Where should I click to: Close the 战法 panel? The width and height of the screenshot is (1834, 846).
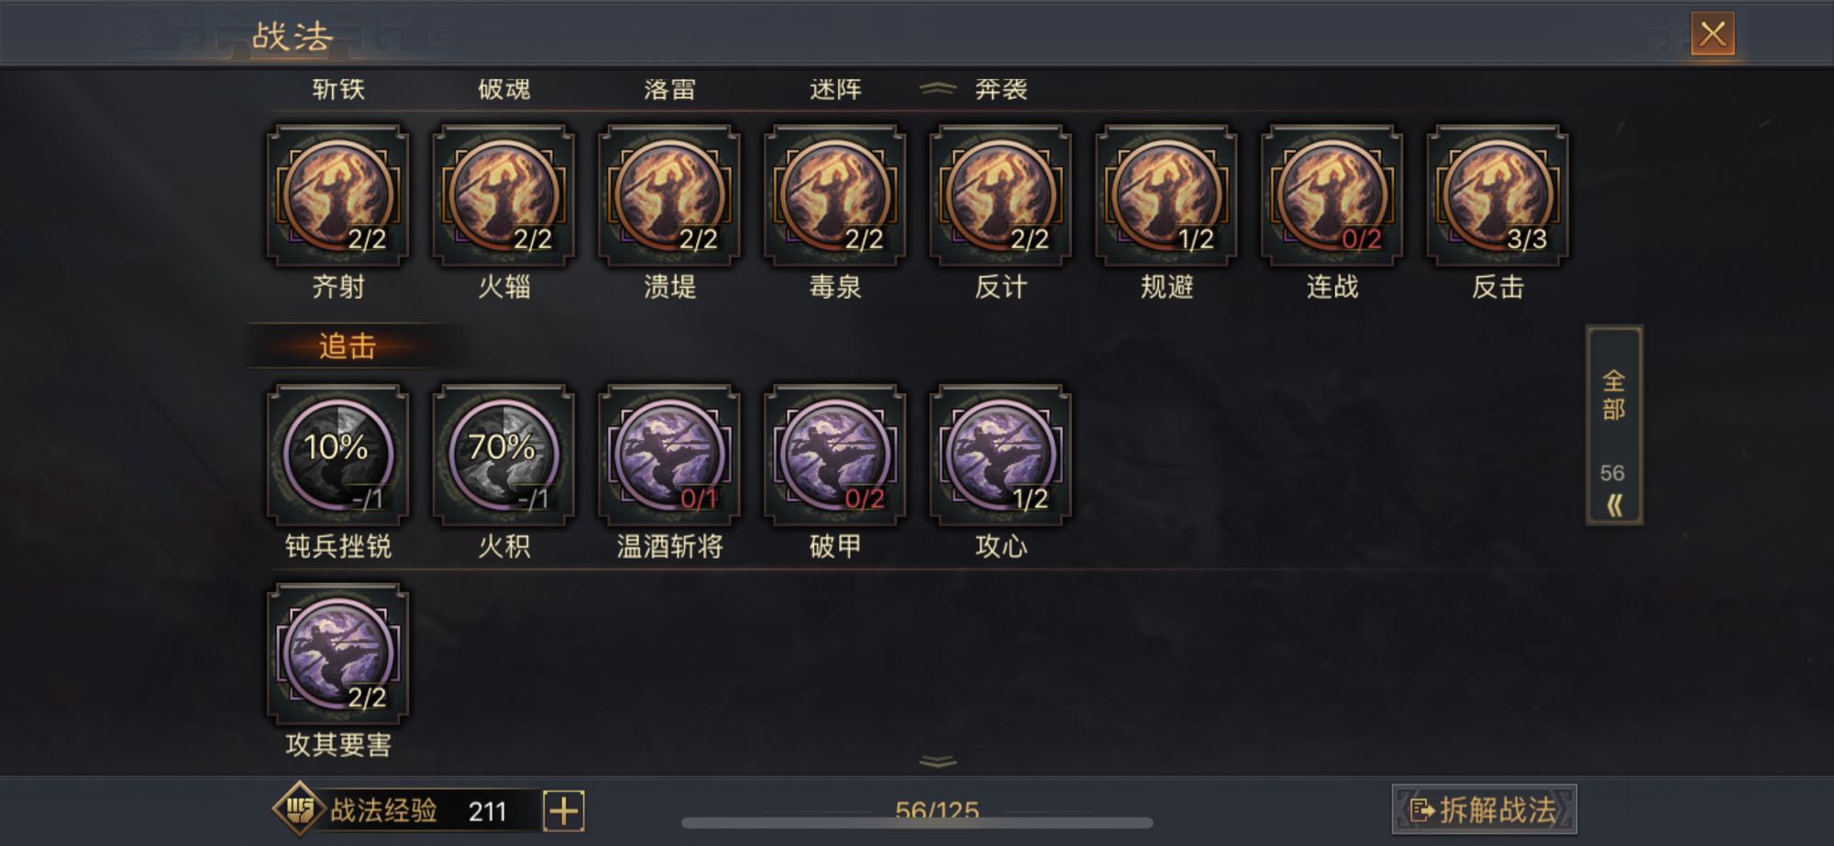tap(1712, 34)
